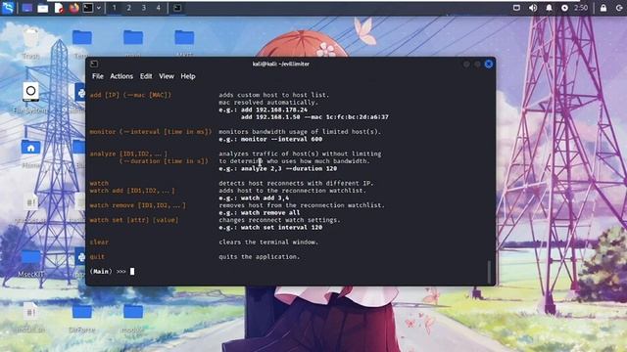
Task: Click the terminal icon in the window title bar
Action: pos(94,64)
